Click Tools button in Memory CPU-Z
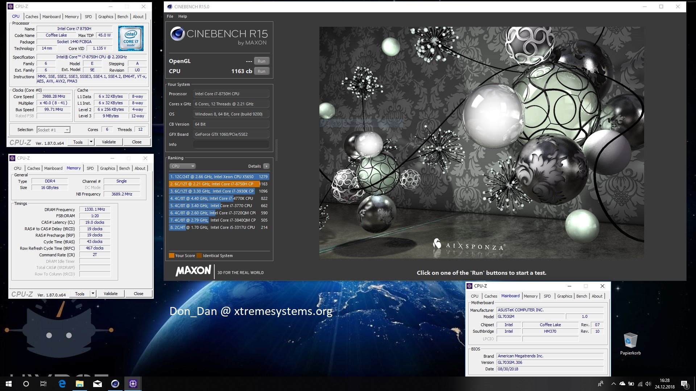 [x=80, y=294]
